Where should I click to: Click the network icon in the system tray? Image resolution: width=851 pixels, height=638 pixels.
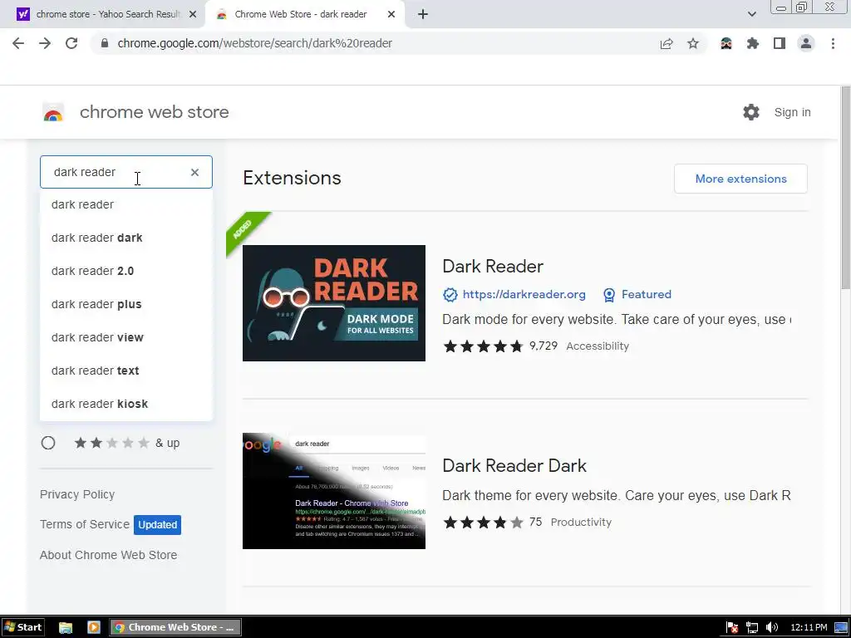751,627
